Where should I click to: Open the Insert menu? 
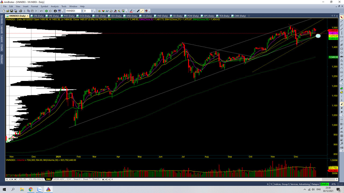coord(26,6)
